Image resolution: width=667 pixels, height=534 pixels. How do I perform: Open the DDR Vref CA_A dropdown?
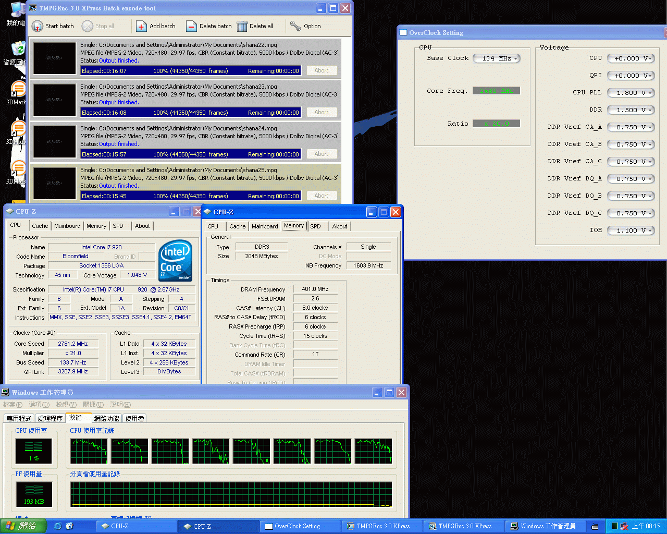coord(631,127)
